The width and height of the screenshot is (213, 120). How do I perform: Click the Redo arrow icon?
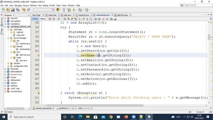(29, 10)
